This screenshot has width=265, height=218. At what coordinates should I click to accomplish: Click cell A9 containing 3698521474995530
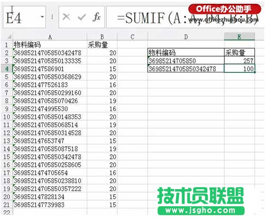(x=50, y=109)
